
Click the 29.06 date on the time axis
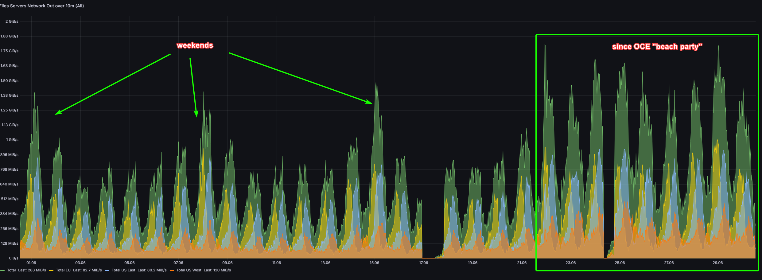click(x=718, y=263)
